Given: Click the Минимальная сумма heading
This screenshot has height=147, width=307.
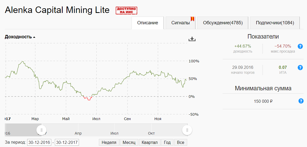Looking at the screenshot, I should point(263,88).
